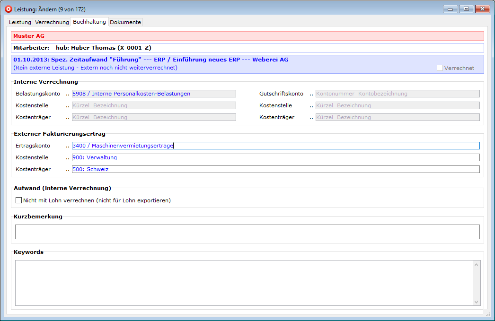Toggle the Verrechnet checkbox
Screen dimensions: 495x321
point(440,68)
